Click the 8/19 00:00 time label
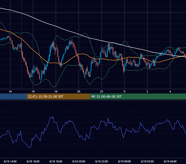Image resolution: width=186 pixels, height=164 pixels. [x=124, y=161]
